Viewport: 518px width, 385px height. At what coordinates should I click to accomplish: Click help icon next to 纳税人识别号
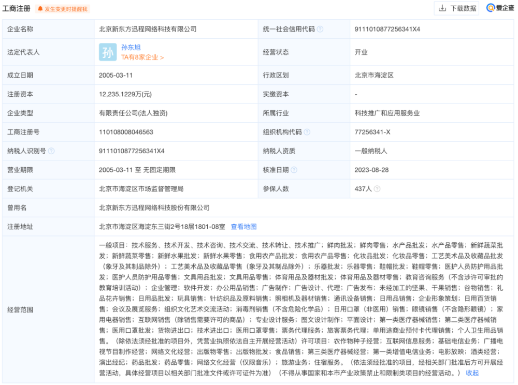51,151
